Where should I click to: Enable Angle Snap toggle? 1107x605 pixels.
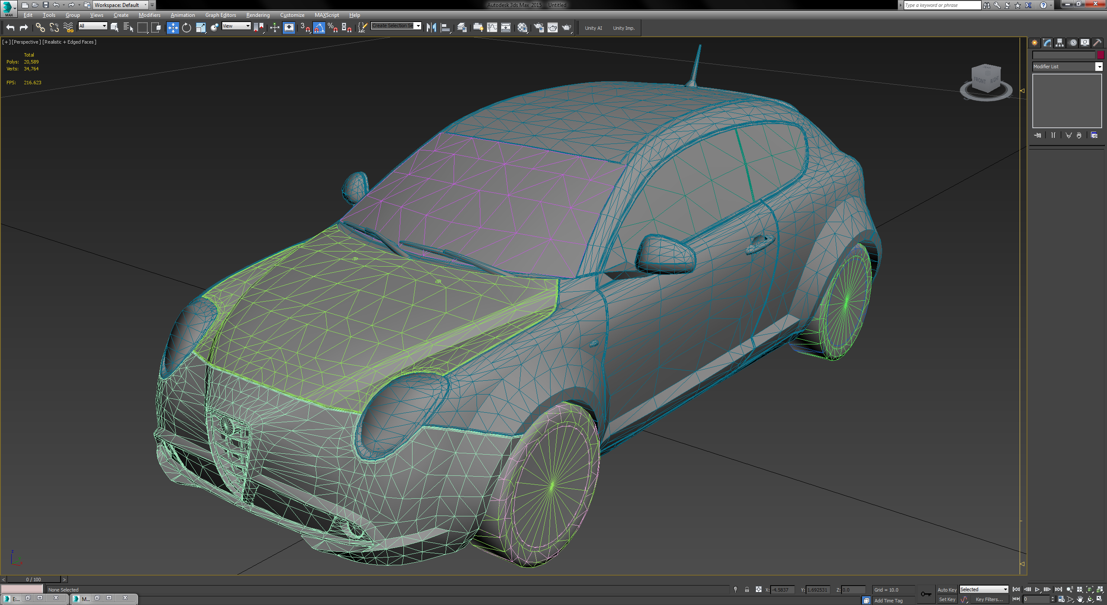tap(319, 28)
